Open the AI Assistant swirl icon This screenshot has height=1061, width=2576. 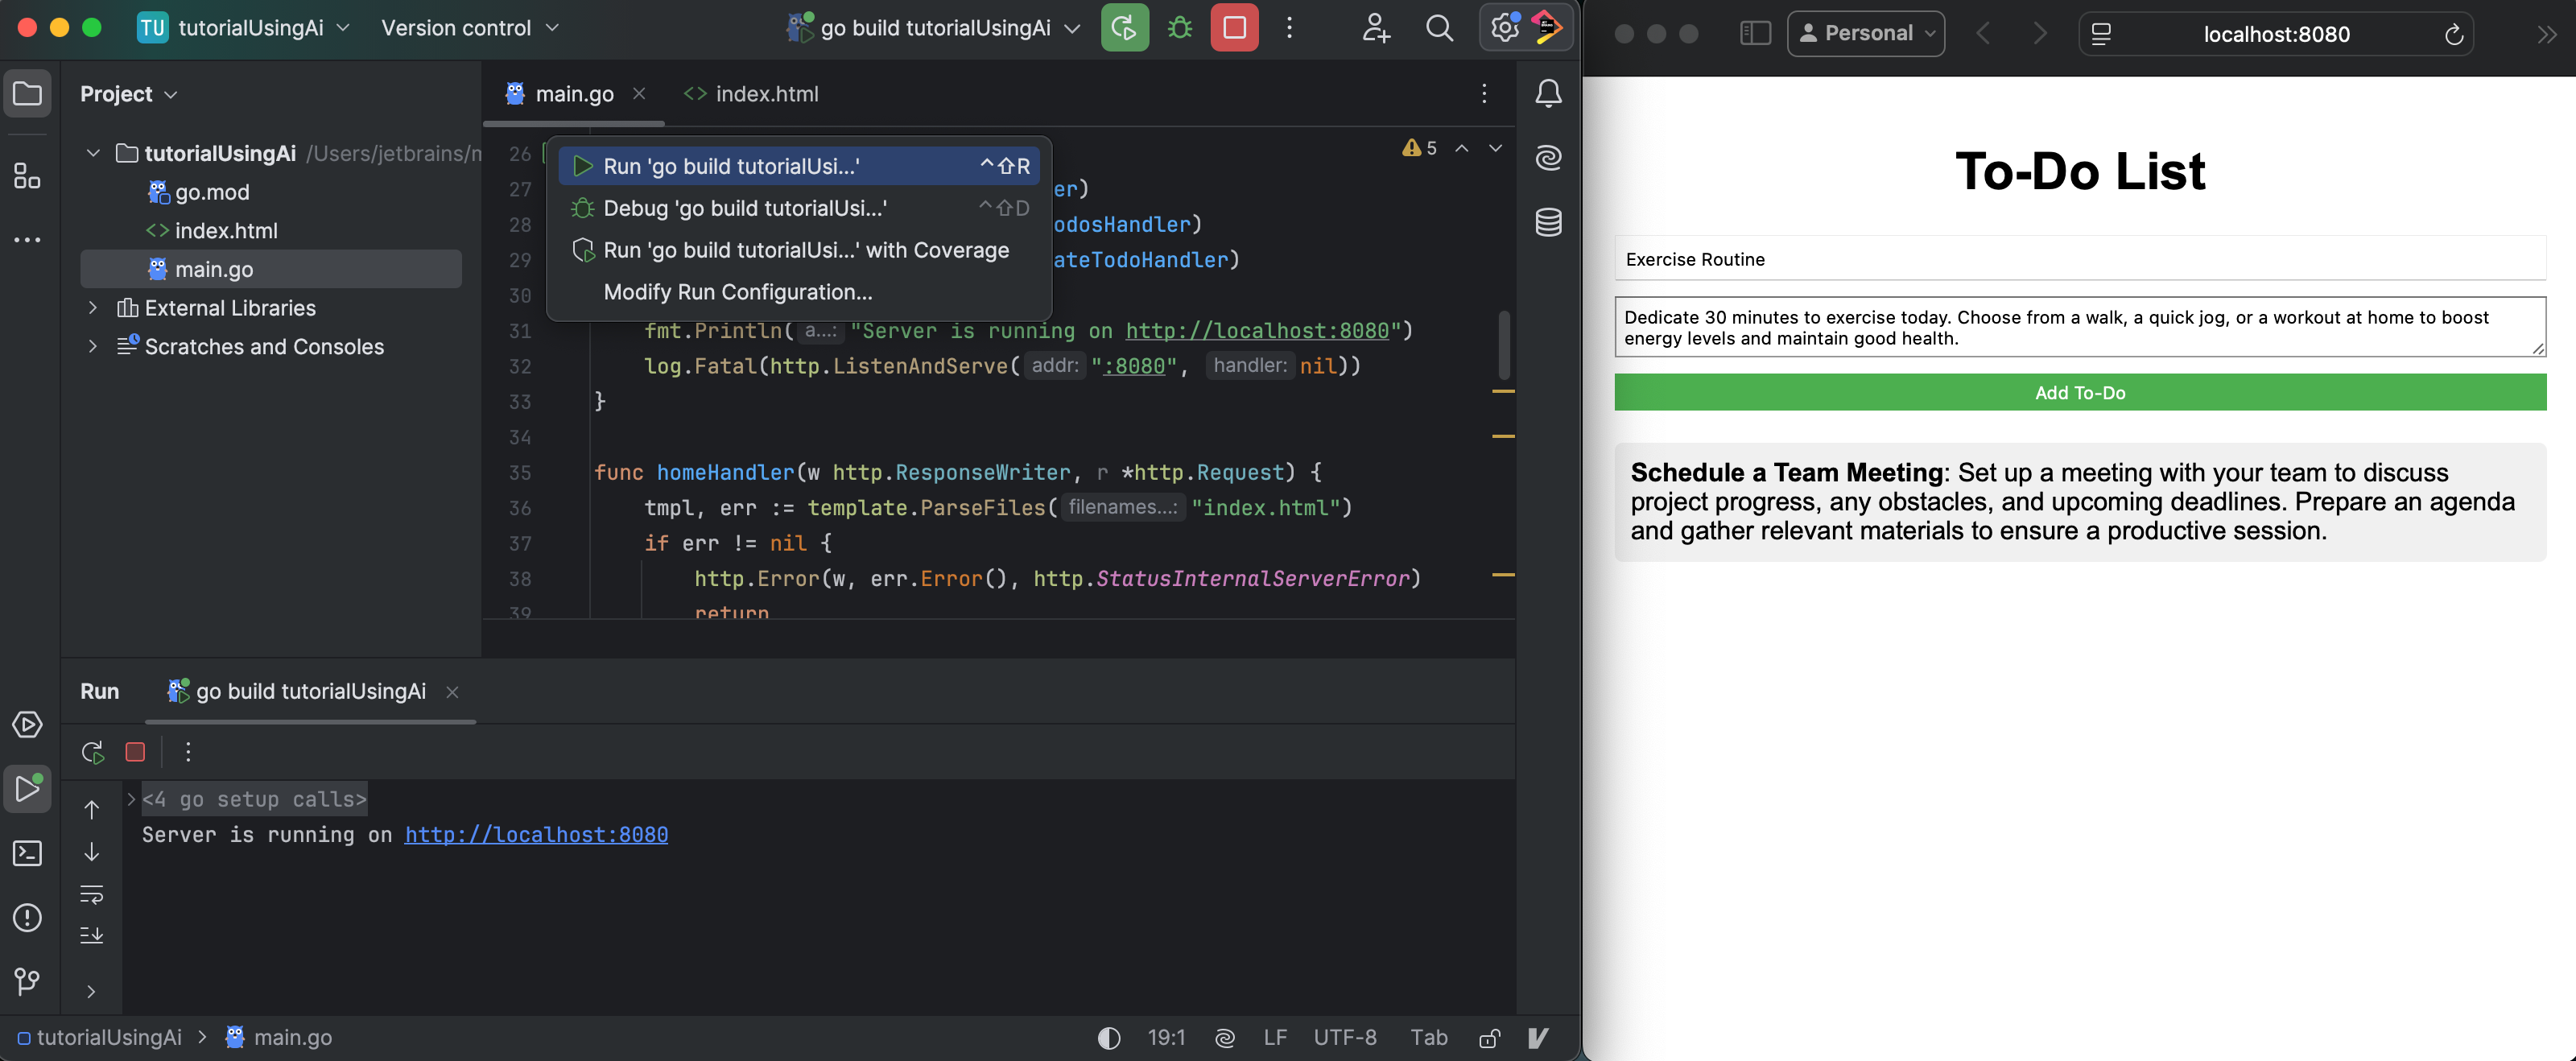[x=1548, y=157]
